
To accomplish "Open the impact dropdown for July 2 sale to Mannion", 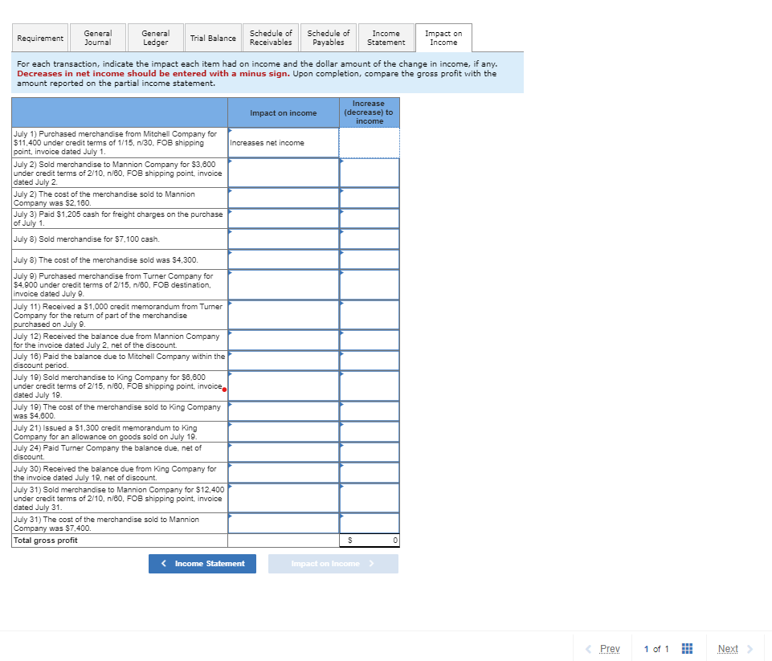I will [283, 173].
